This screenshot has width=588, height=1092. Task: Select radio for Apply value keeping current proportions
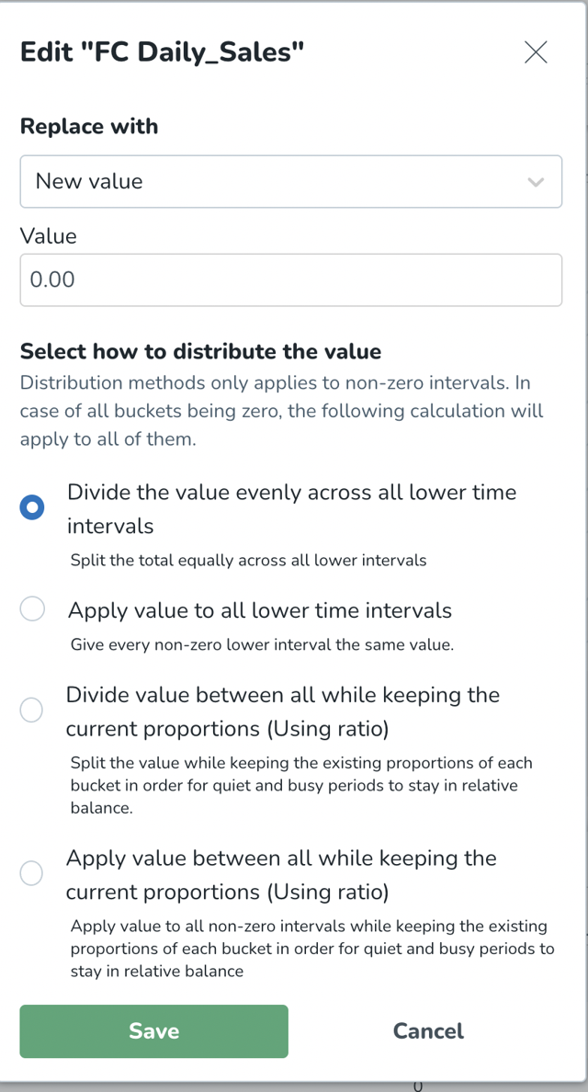[x=31, y=872]
